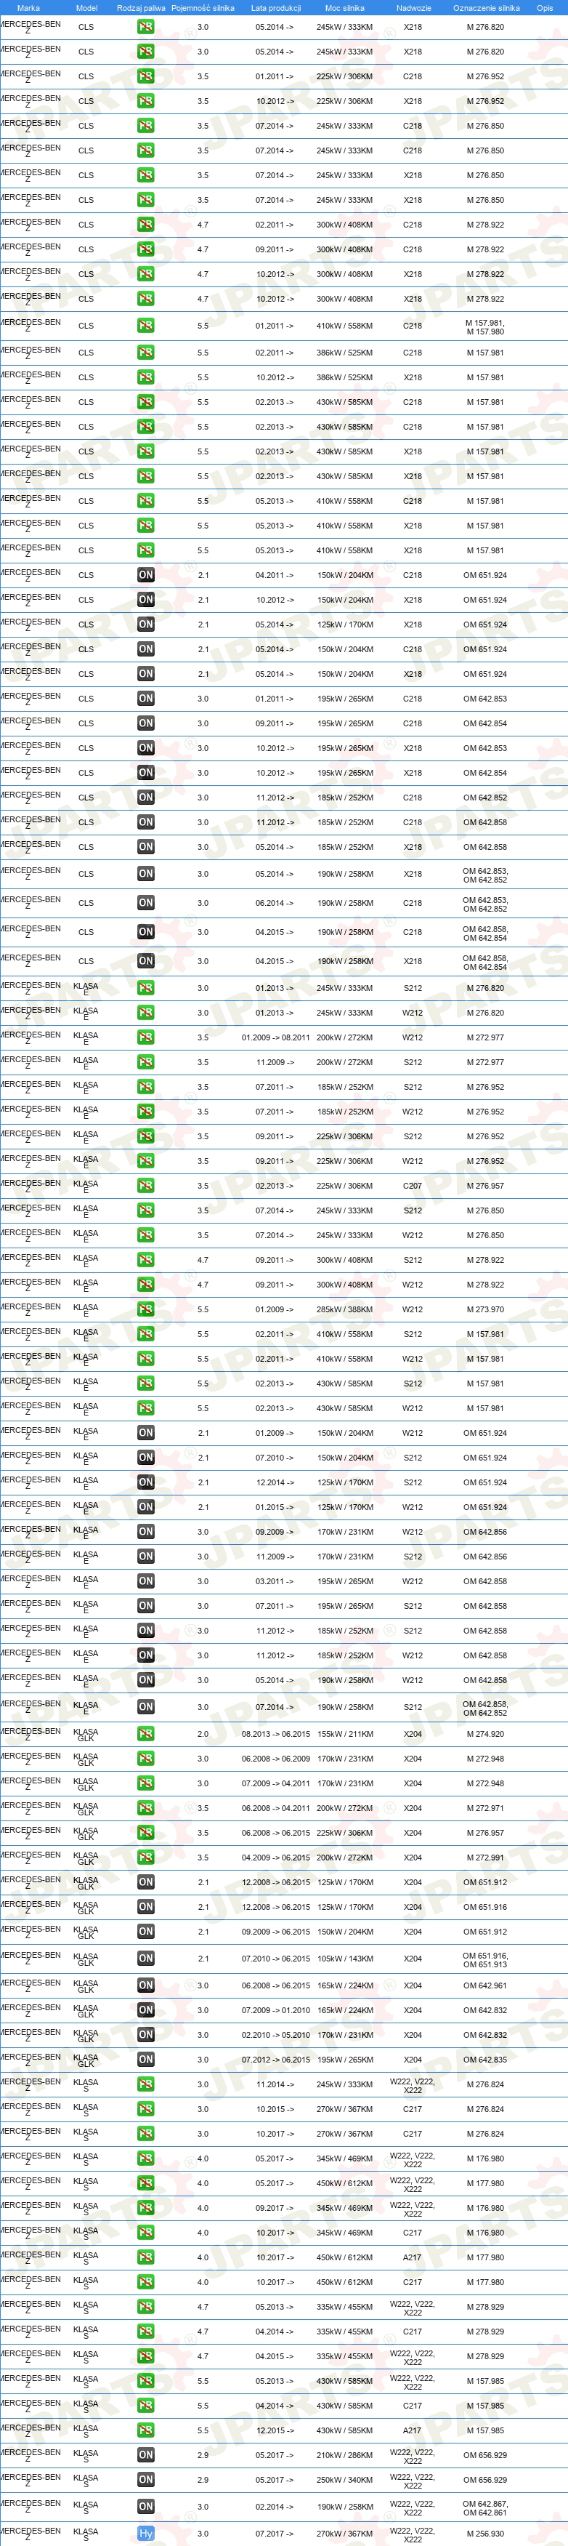
Task: Click power value 155kW / 211KM
Action: (345, 1734)
